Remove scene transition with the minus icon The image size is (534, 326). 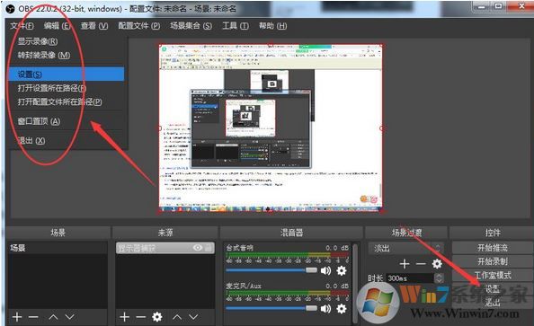tap(421, 264)
